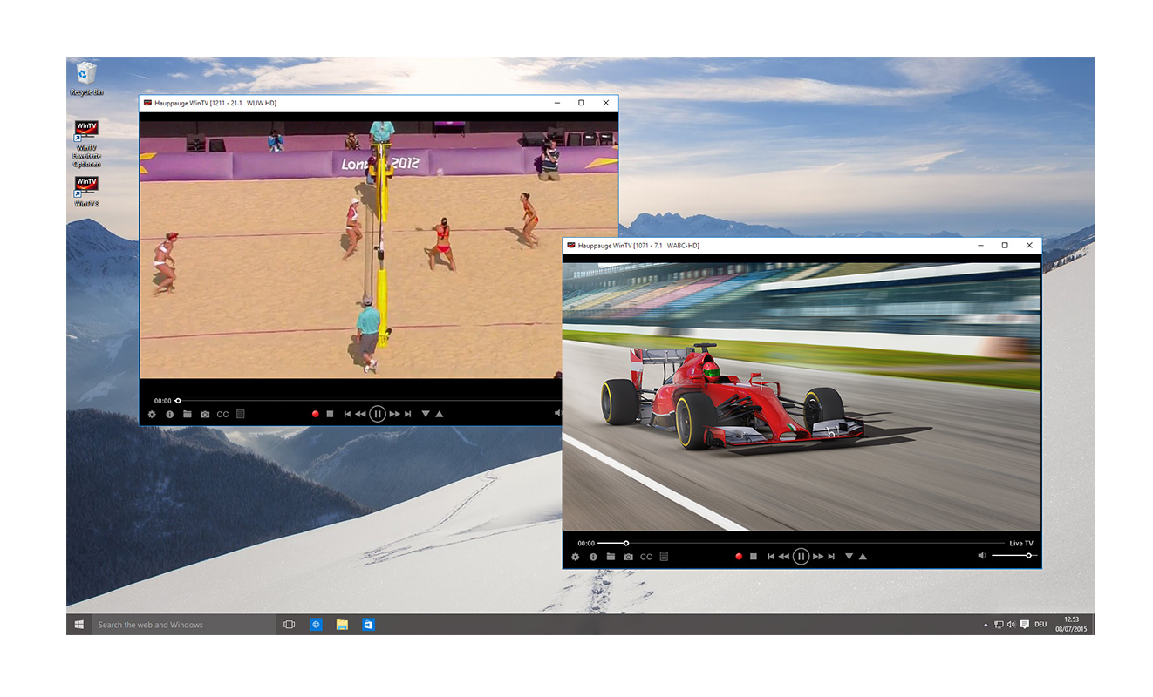
Task: Start recording with red button in WABC-HD window
Action: coord(738,557)
